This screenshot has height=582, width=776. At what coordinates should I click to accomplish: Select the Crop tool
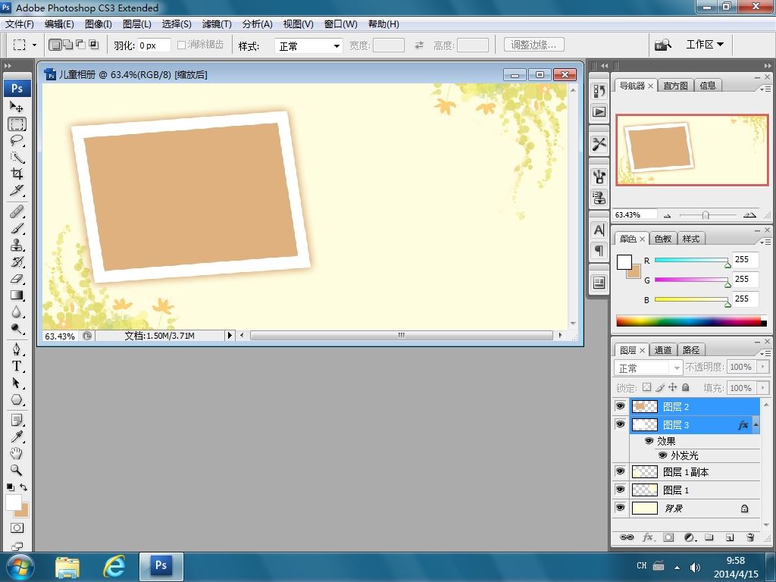tap(17, 174)
